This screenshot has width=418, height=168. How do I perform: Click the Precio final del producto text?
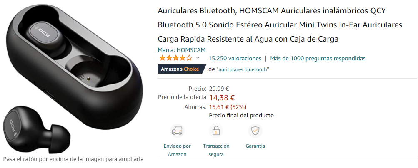tap(241, 115)
